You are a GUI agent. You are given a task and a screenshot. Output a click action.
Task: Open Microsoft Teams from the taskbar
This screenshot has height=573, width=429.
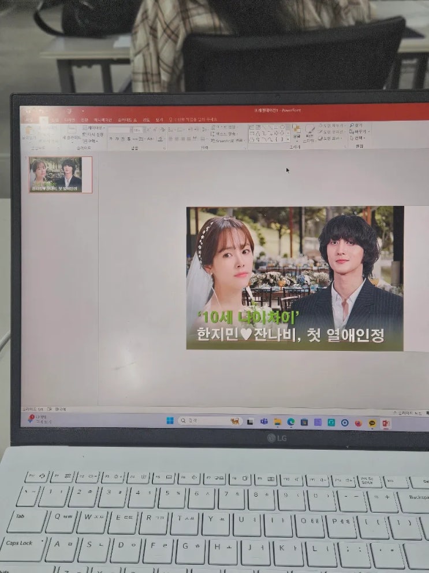pos(264,422)
